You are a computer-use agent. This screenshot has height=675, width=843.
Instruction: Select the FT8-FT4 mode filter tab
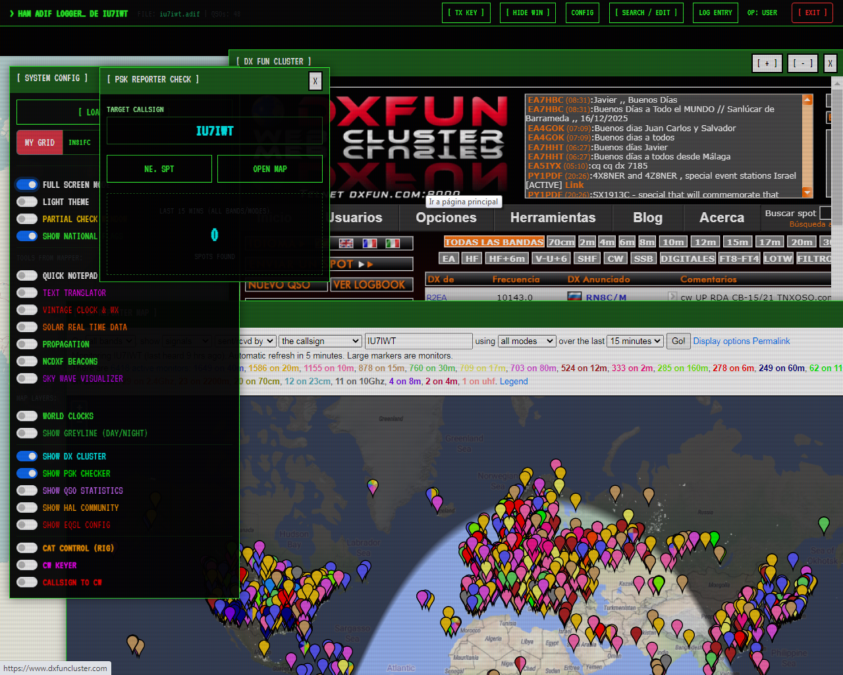pyautogui.click(x=739, y=258)
